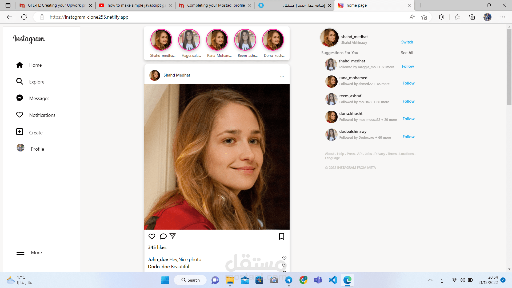This screenshot has width=512, height=288.
Task: Open comments with the speech bubble icon
Action: coord(163,236)
